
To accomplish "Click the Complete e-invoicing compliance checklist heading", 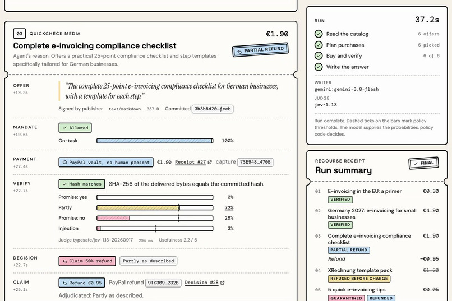I will [x=95, y=46].
